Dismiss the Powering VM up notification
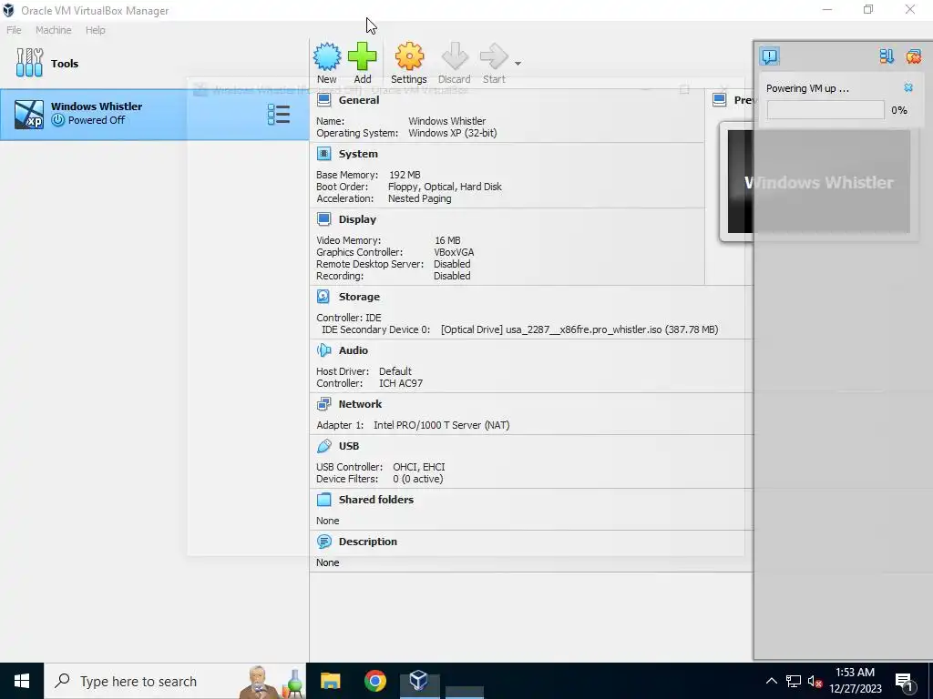The width and height of the screenshot is (933, 699). click(908, 88)
